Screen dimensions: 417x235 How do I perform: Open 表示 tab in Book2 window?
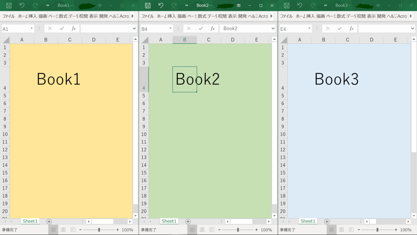232,16
